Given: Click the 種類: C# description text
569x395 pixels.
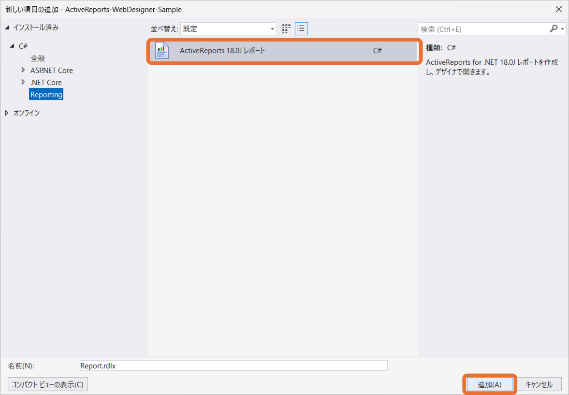Looking at the screenshot, I should [x=440, y=47].
